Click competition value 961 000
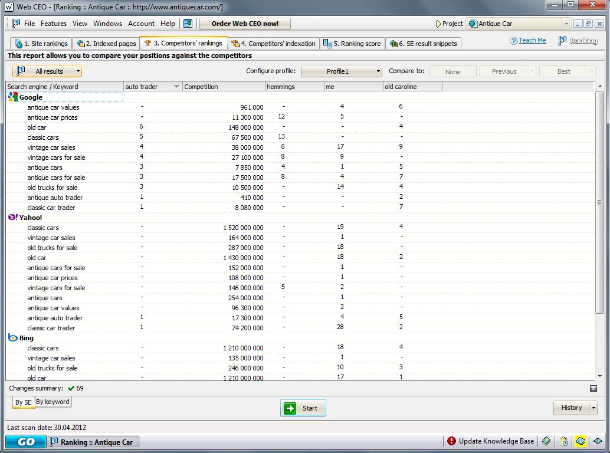The width and height of the screenshot is (610, 453). [251, 107]
